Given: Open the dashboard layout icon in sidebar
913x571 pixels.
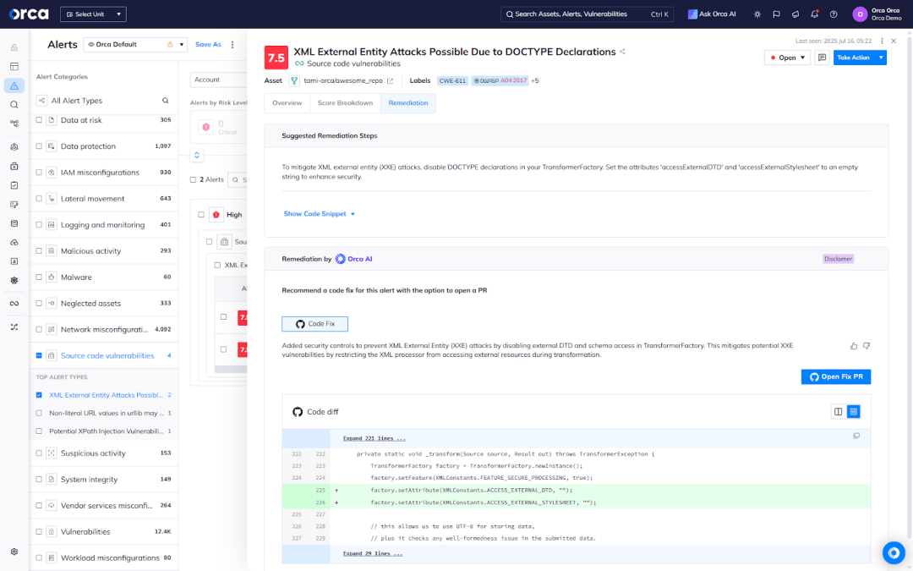Looking at the screenshot, I should [14, 67].
